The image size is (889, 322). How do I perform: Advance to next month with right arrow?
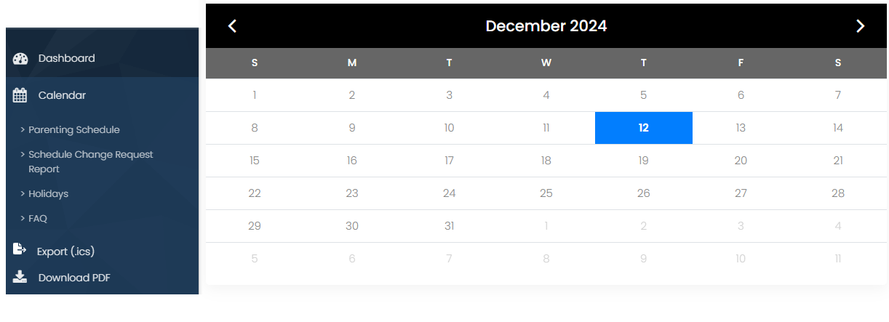860,26
